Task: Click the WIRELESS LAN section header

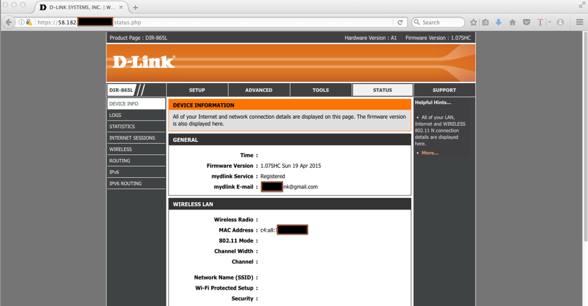Action: click(x=192, y=204)
